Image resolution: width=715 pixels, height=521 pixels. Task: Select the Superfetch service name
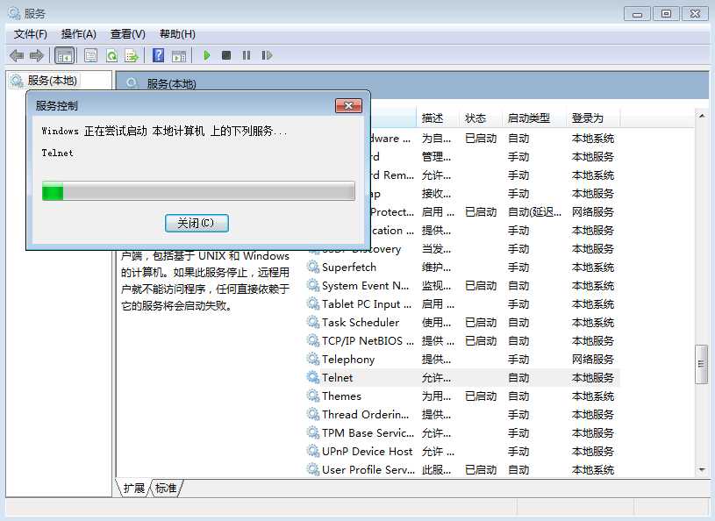349,268
